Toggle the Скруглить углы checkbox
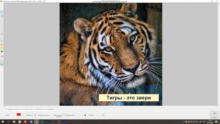This screenshot has height=124, width=220. tap(39, 115)
